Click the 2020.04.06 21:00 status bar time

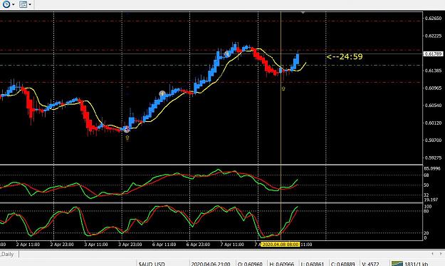210,264
